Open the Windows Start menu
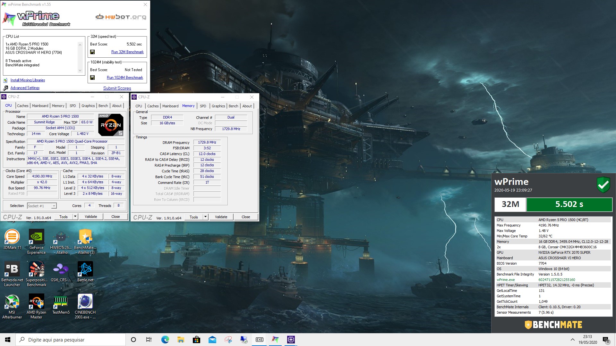616x346 pixels. pos(8,340)
